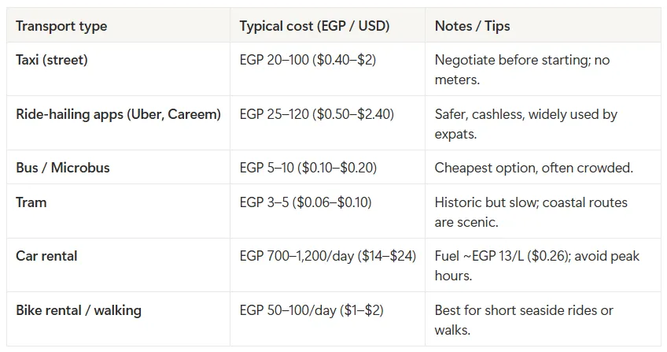This screenshot has width=667, height=352.
Task: Click the Transport type column header
Action: tap(61, 27)
